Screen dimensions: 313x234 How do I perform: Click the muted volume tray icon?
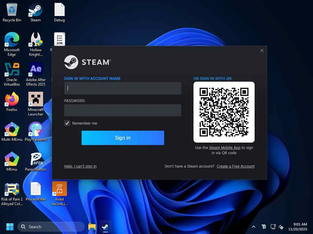click(x=281, y=227)
